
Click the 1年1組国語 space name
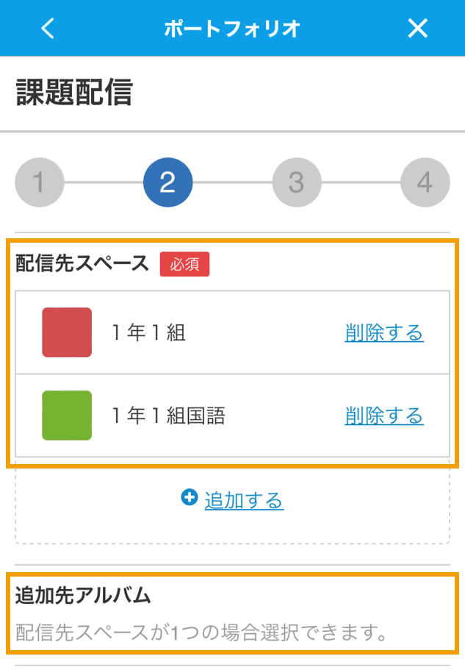click(x=168, y=416)
